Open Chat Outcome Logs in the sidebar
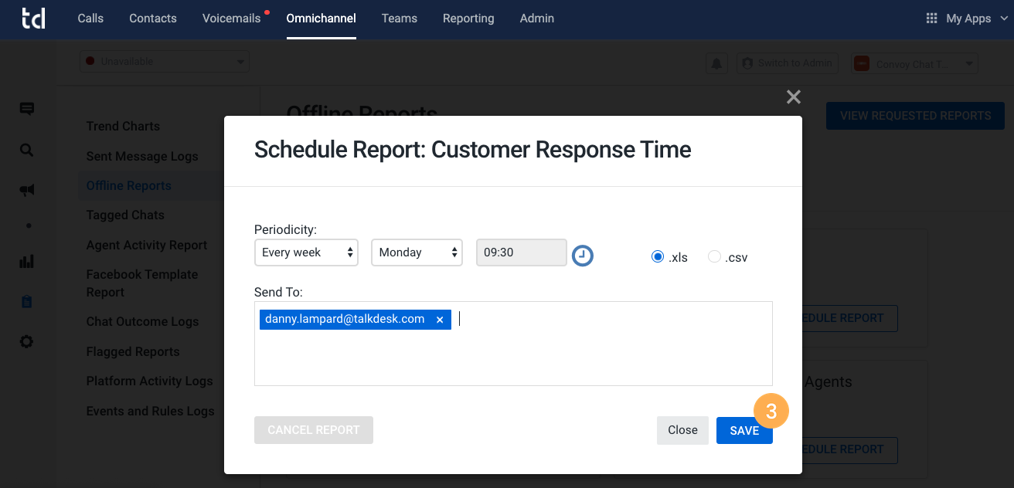The width and height of the screenshot is (1014, 488). click(x=143, y=321)
